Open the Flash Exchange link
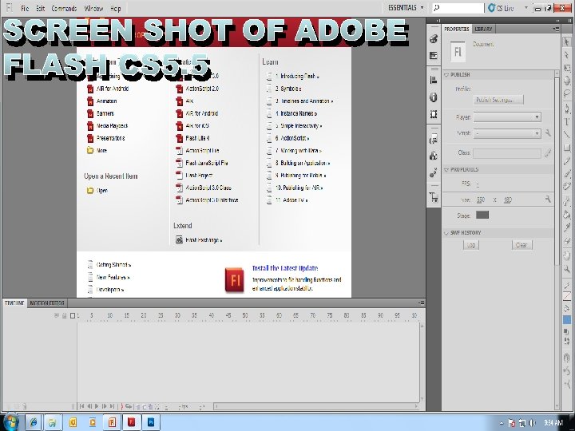Screen dimensions: 575x431 204,240
